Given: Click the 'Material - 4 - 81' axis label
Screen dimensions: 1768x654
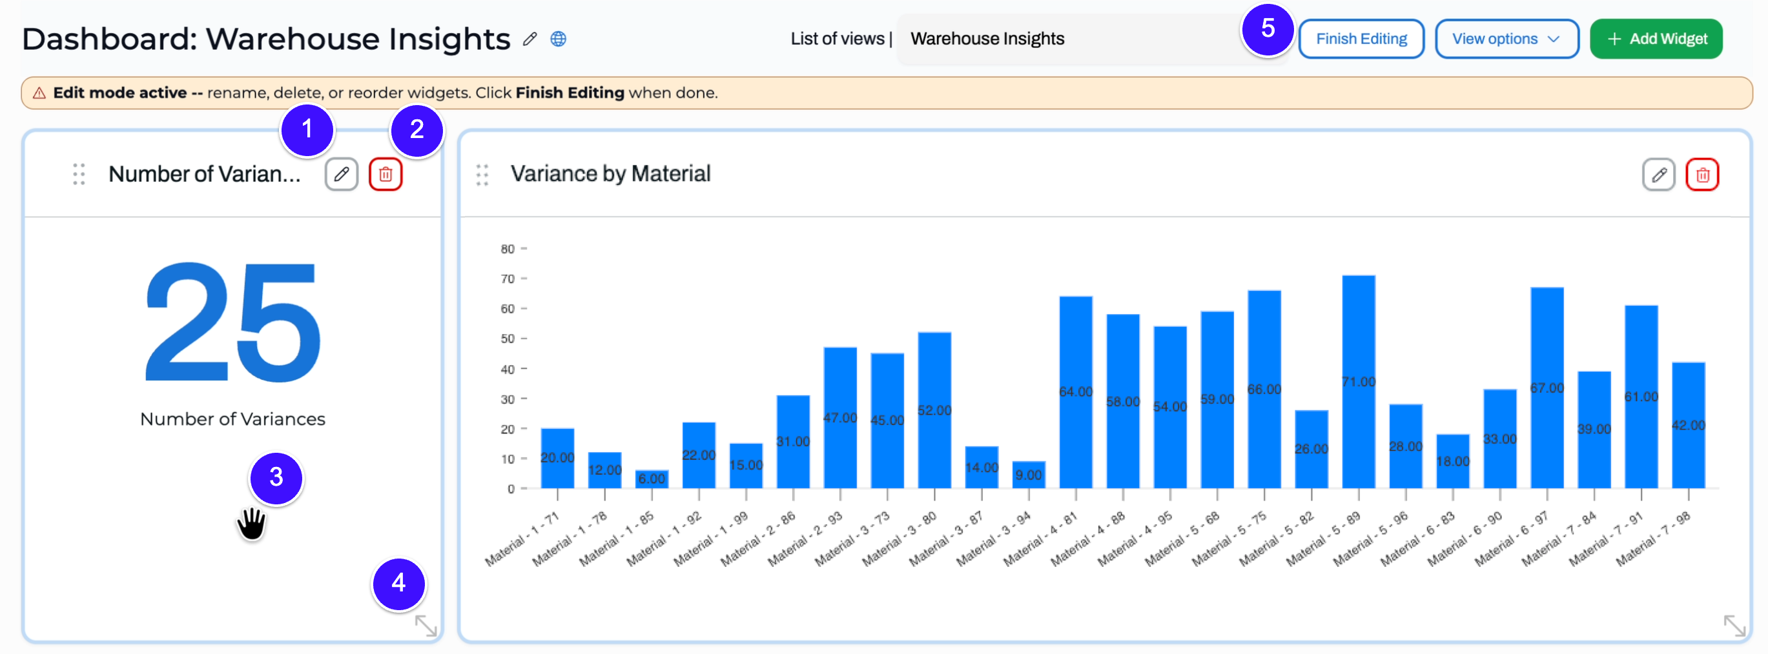Looking at the screenshot, I should (x=1040, y=539).
